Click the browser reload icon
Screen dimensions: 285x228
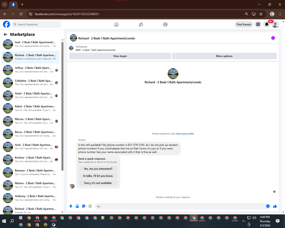click(x=21, y=14)
